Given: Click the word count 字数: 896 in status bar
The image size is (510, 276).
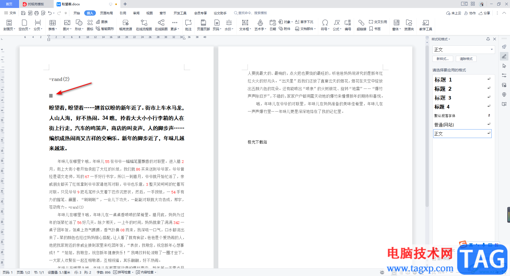Looking at the screenshot, I should tap(104, 272).
